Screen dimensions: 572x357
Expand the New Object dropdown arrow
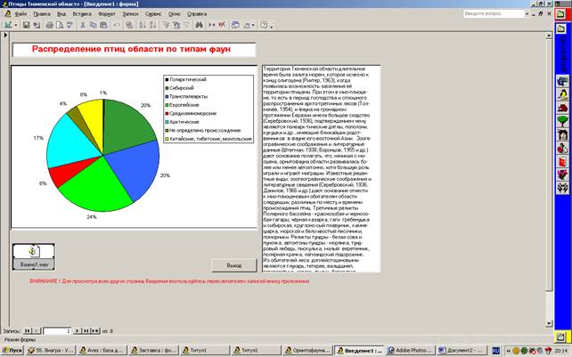253,25
